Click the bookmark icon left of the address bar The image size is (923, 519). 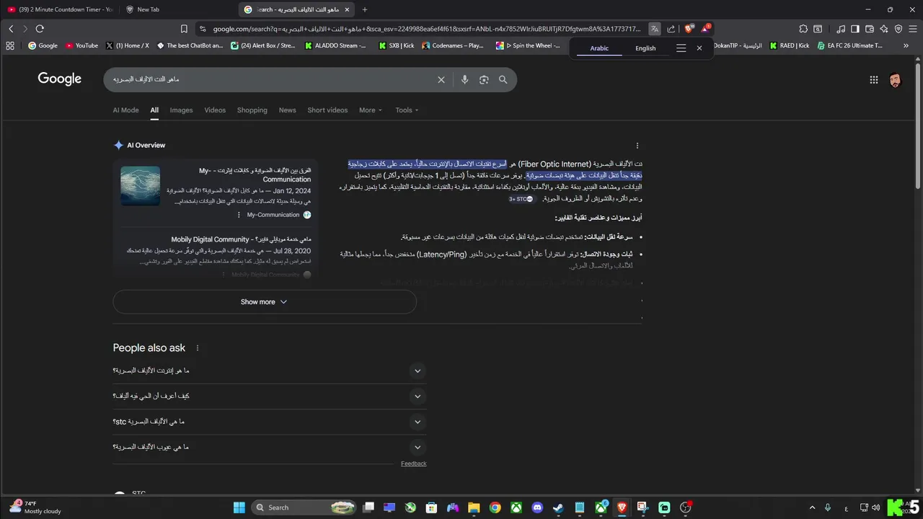[x=184, y=29]
